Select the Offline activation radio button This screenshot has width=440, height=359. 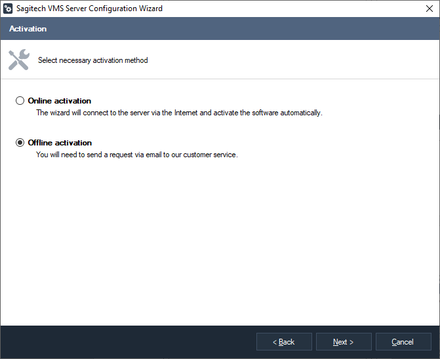[20, 143]
